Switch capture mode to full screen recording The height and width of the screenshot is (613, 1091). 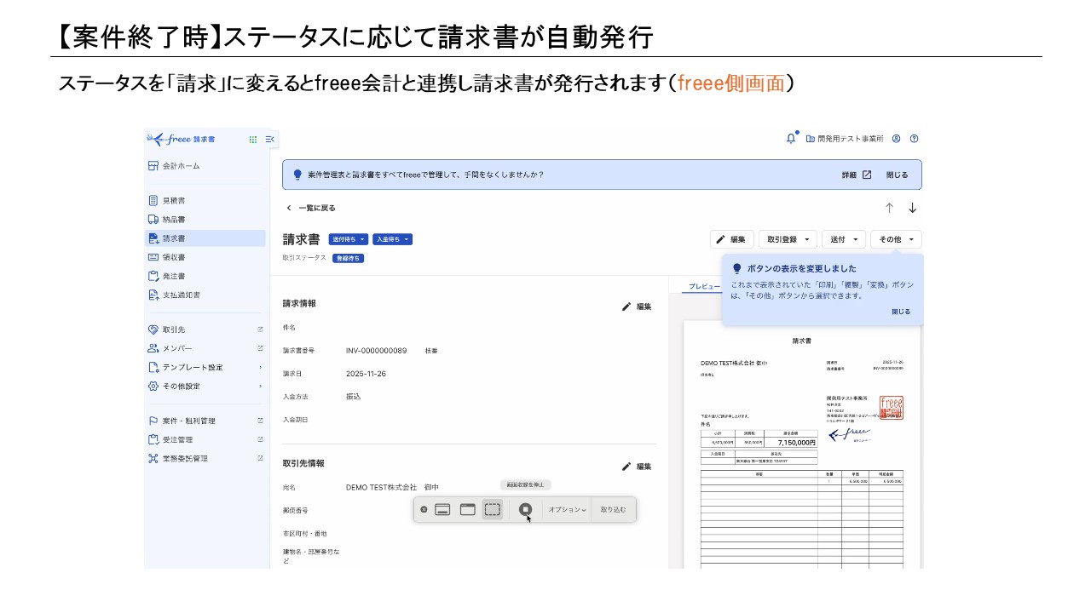click(444, 508)
